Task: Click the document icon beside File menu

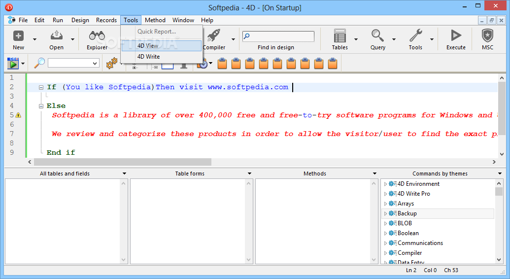Action: pyautogui.click(x=11, y=20)
